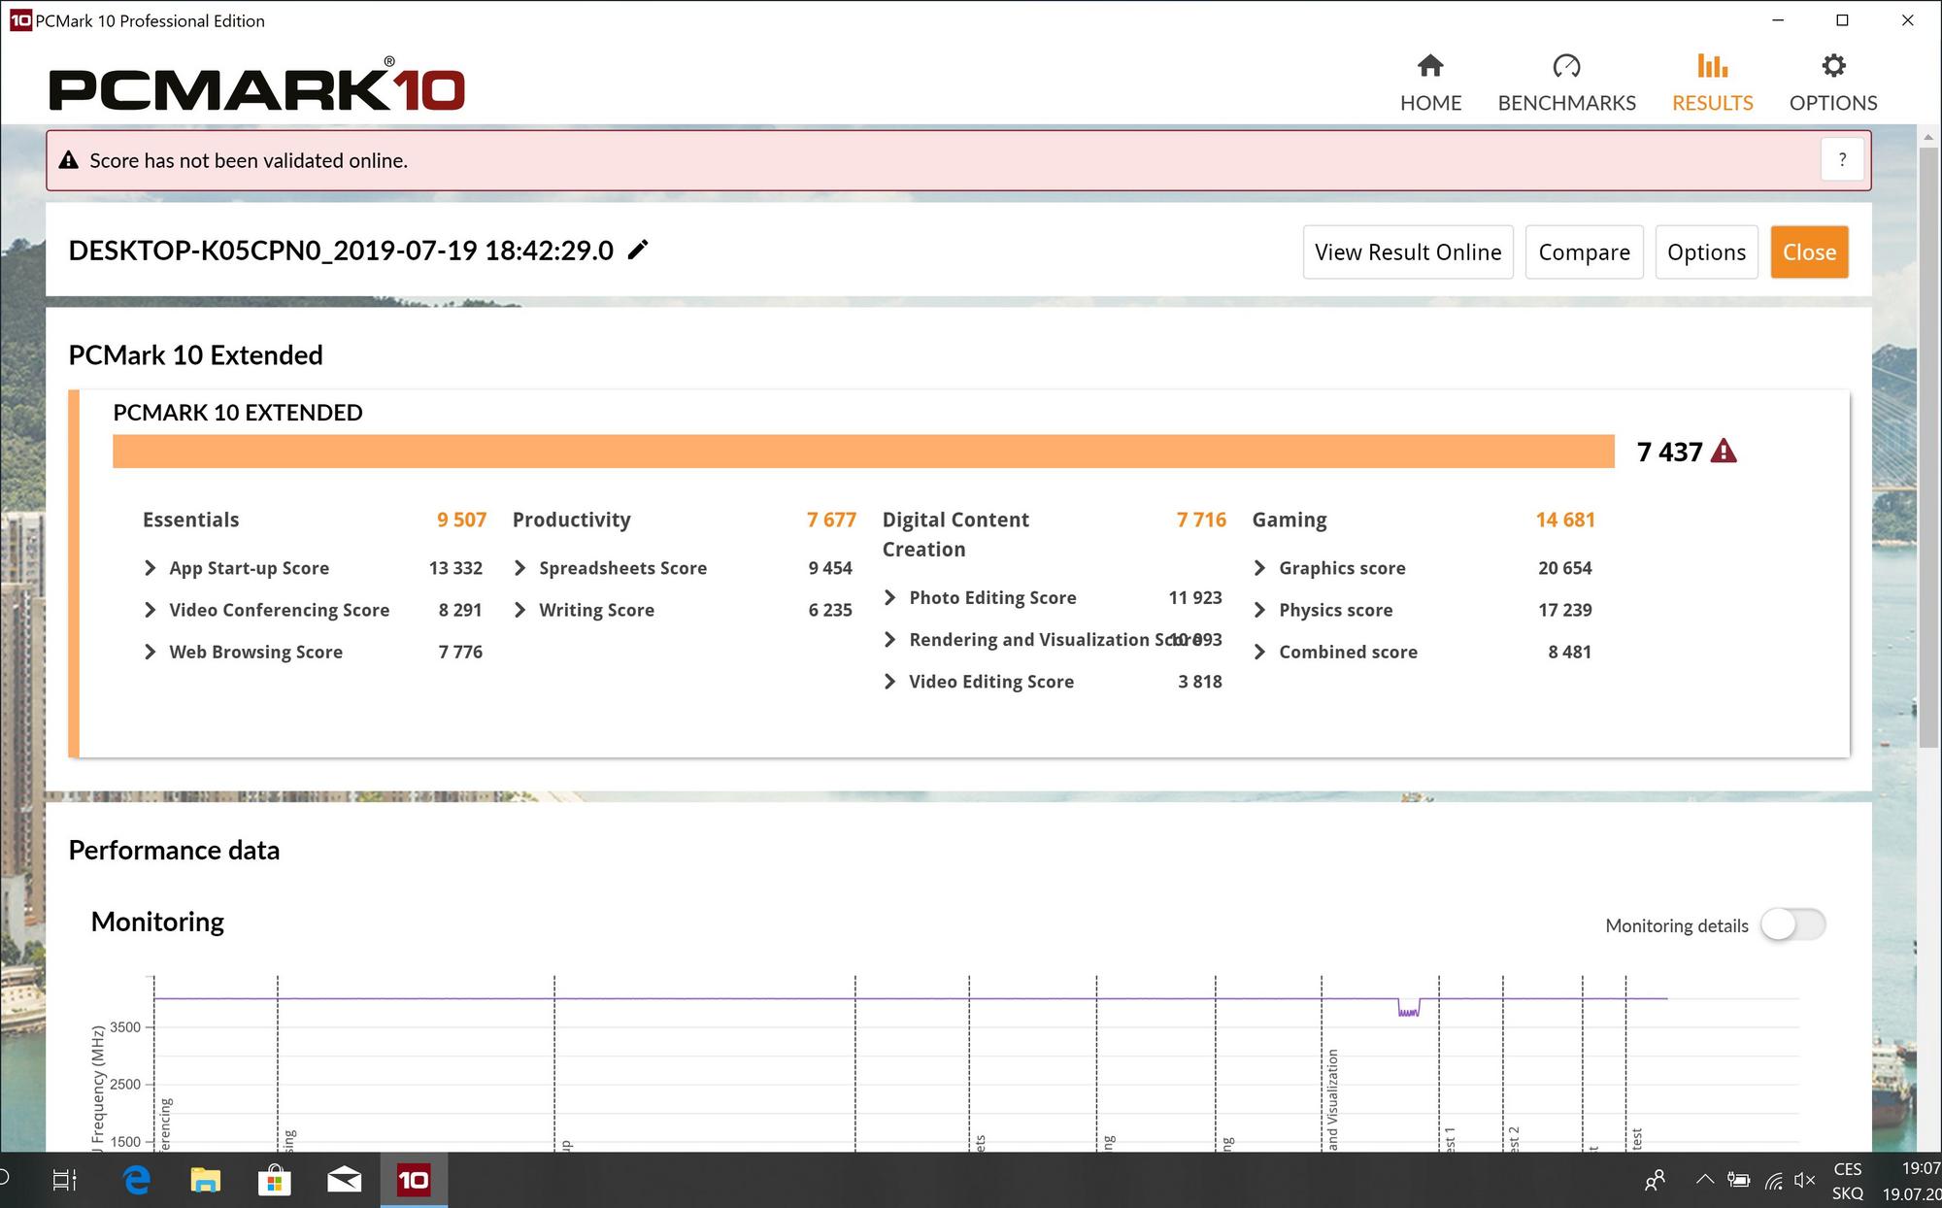Expand Graphics score
The image size is (1942, 1208).
pyautogui.click(x=1259, y=568)
